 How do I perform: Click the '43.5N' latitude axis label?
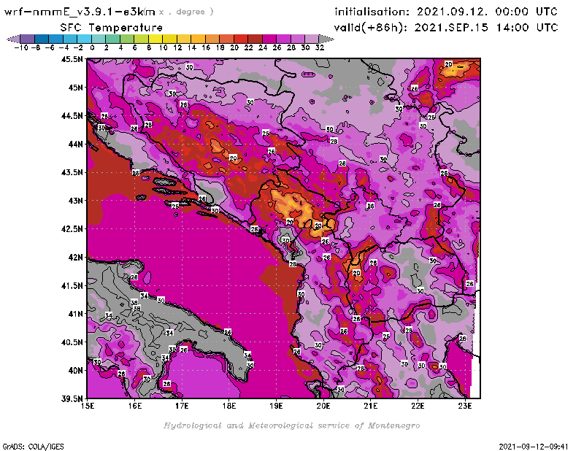(72, 172)
